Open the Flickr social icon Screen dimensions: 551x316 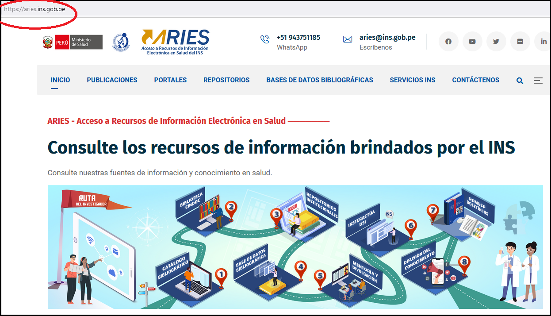point(520,42)
